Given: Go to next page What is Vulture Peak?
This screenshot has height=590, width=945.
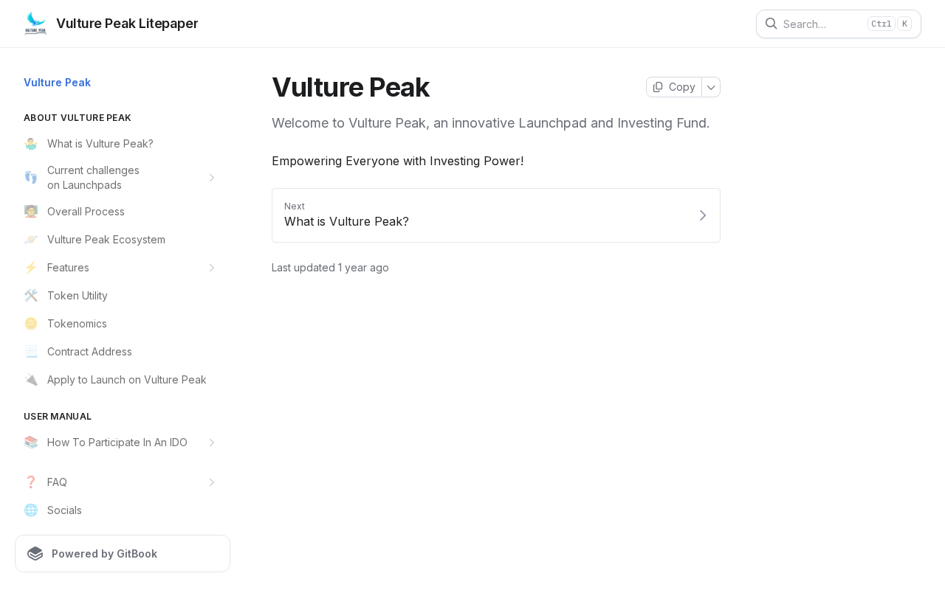Looking at the screenshot, I should [x=496, y=215].
